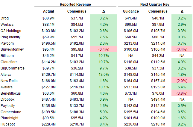Click Avalara's 6.4% next quarter delta
This screenshot has width=193, height=127.
(x=182, y=87)
